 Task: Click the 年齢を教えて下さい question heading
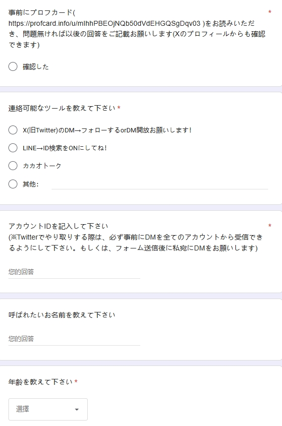point(41,382)
